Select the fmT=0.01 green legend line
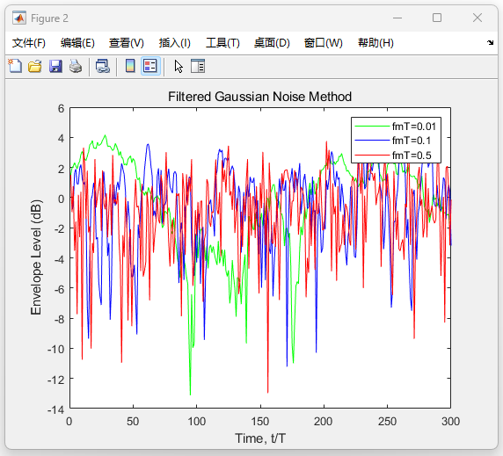 coord(372,127)
